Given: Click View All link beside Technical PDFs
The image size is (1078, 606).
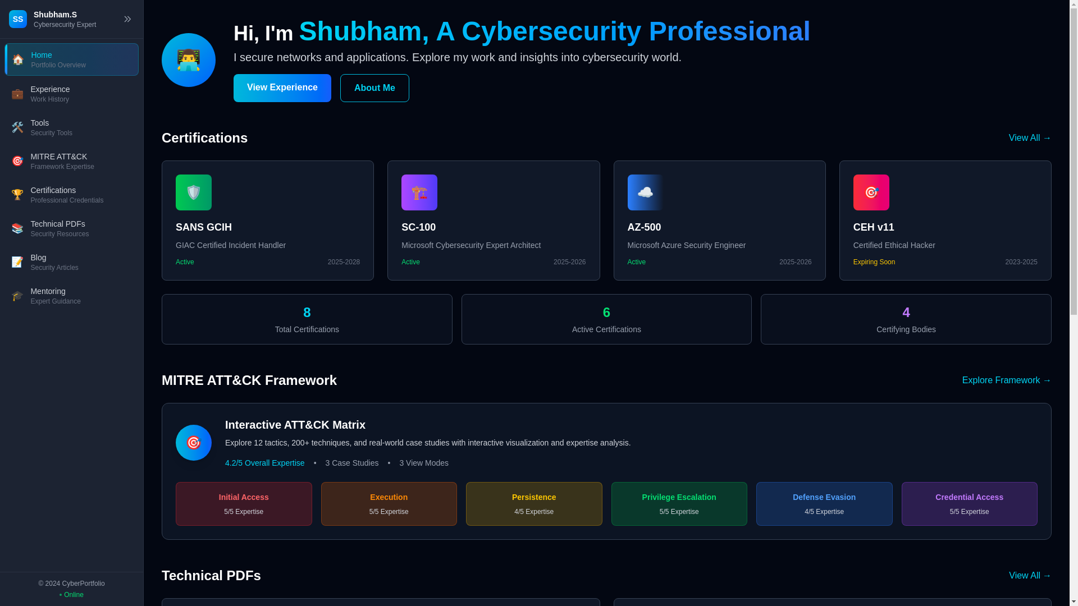Looking at the screenshot, I should (1030, 576).
